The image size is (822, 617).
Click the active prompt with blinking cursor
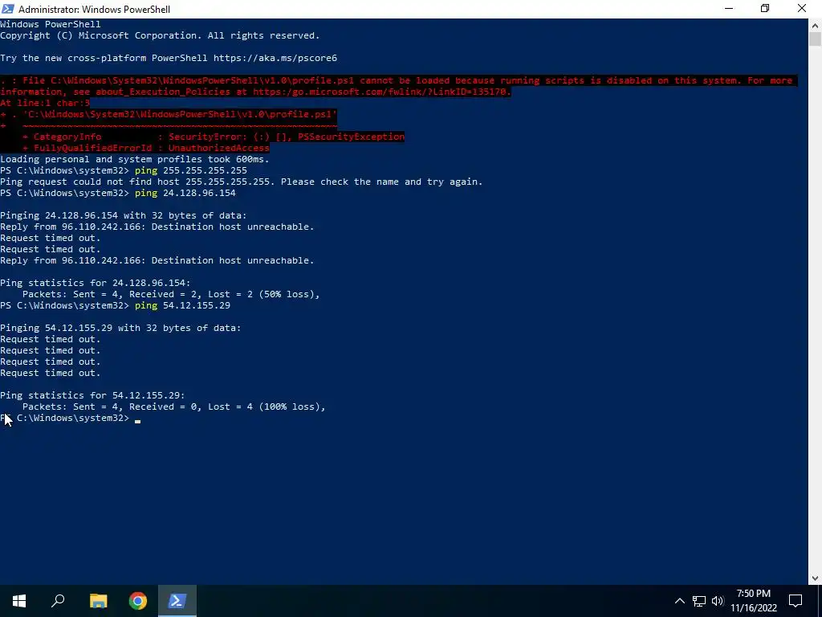click(71, 418)
